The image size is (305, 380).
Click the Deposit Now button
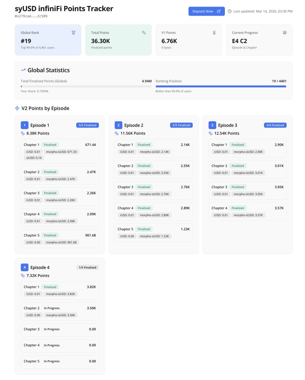pyautogui.click(x=206, y=11)
